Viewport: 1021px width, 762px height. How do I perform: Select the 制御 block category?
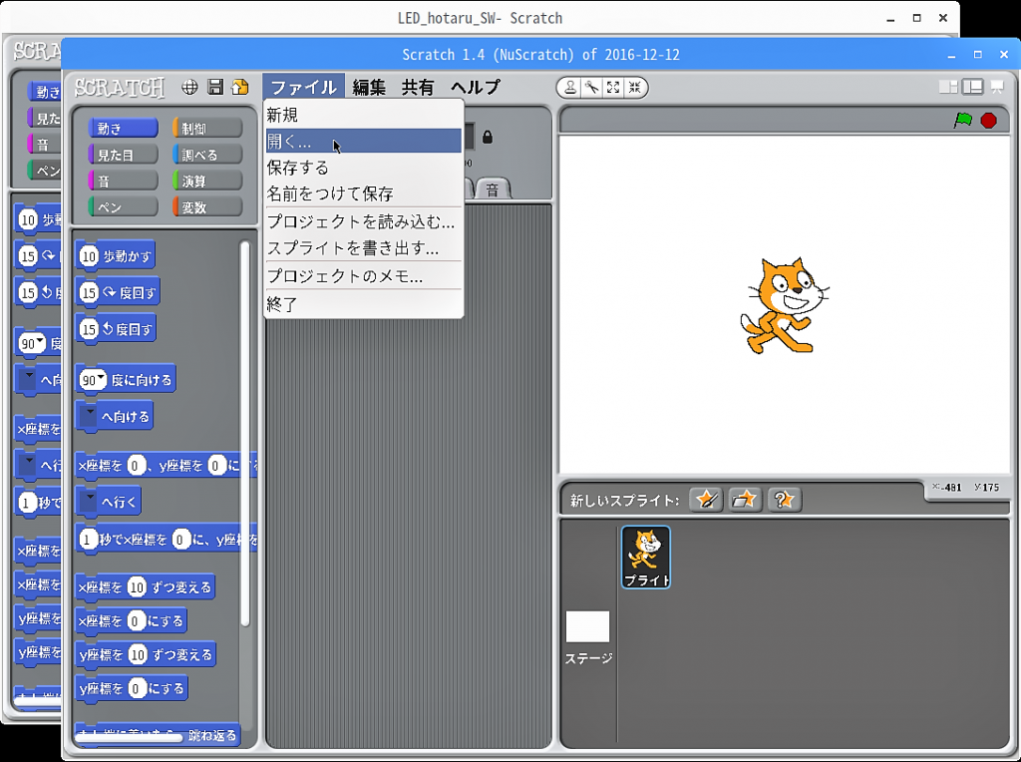click(x=207, y=129)
